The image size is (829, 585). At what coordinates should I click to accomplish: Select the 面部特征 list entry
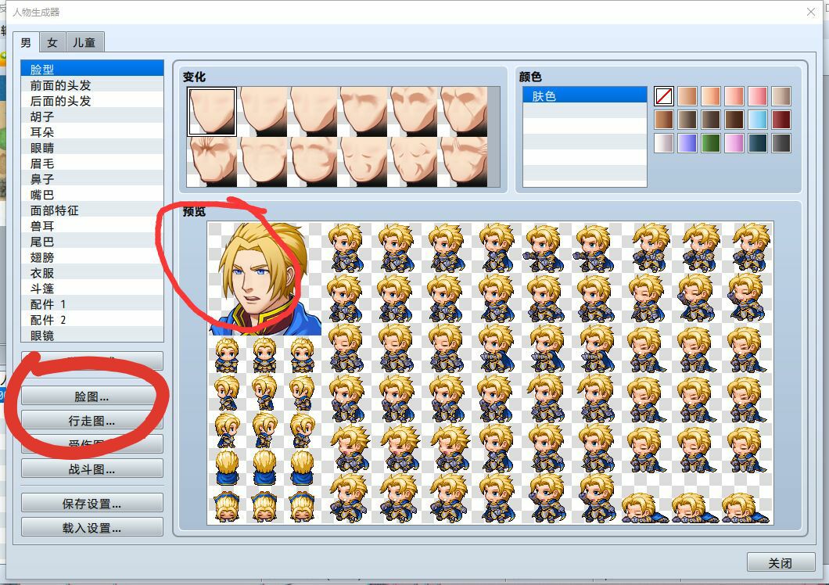[92, 210]
